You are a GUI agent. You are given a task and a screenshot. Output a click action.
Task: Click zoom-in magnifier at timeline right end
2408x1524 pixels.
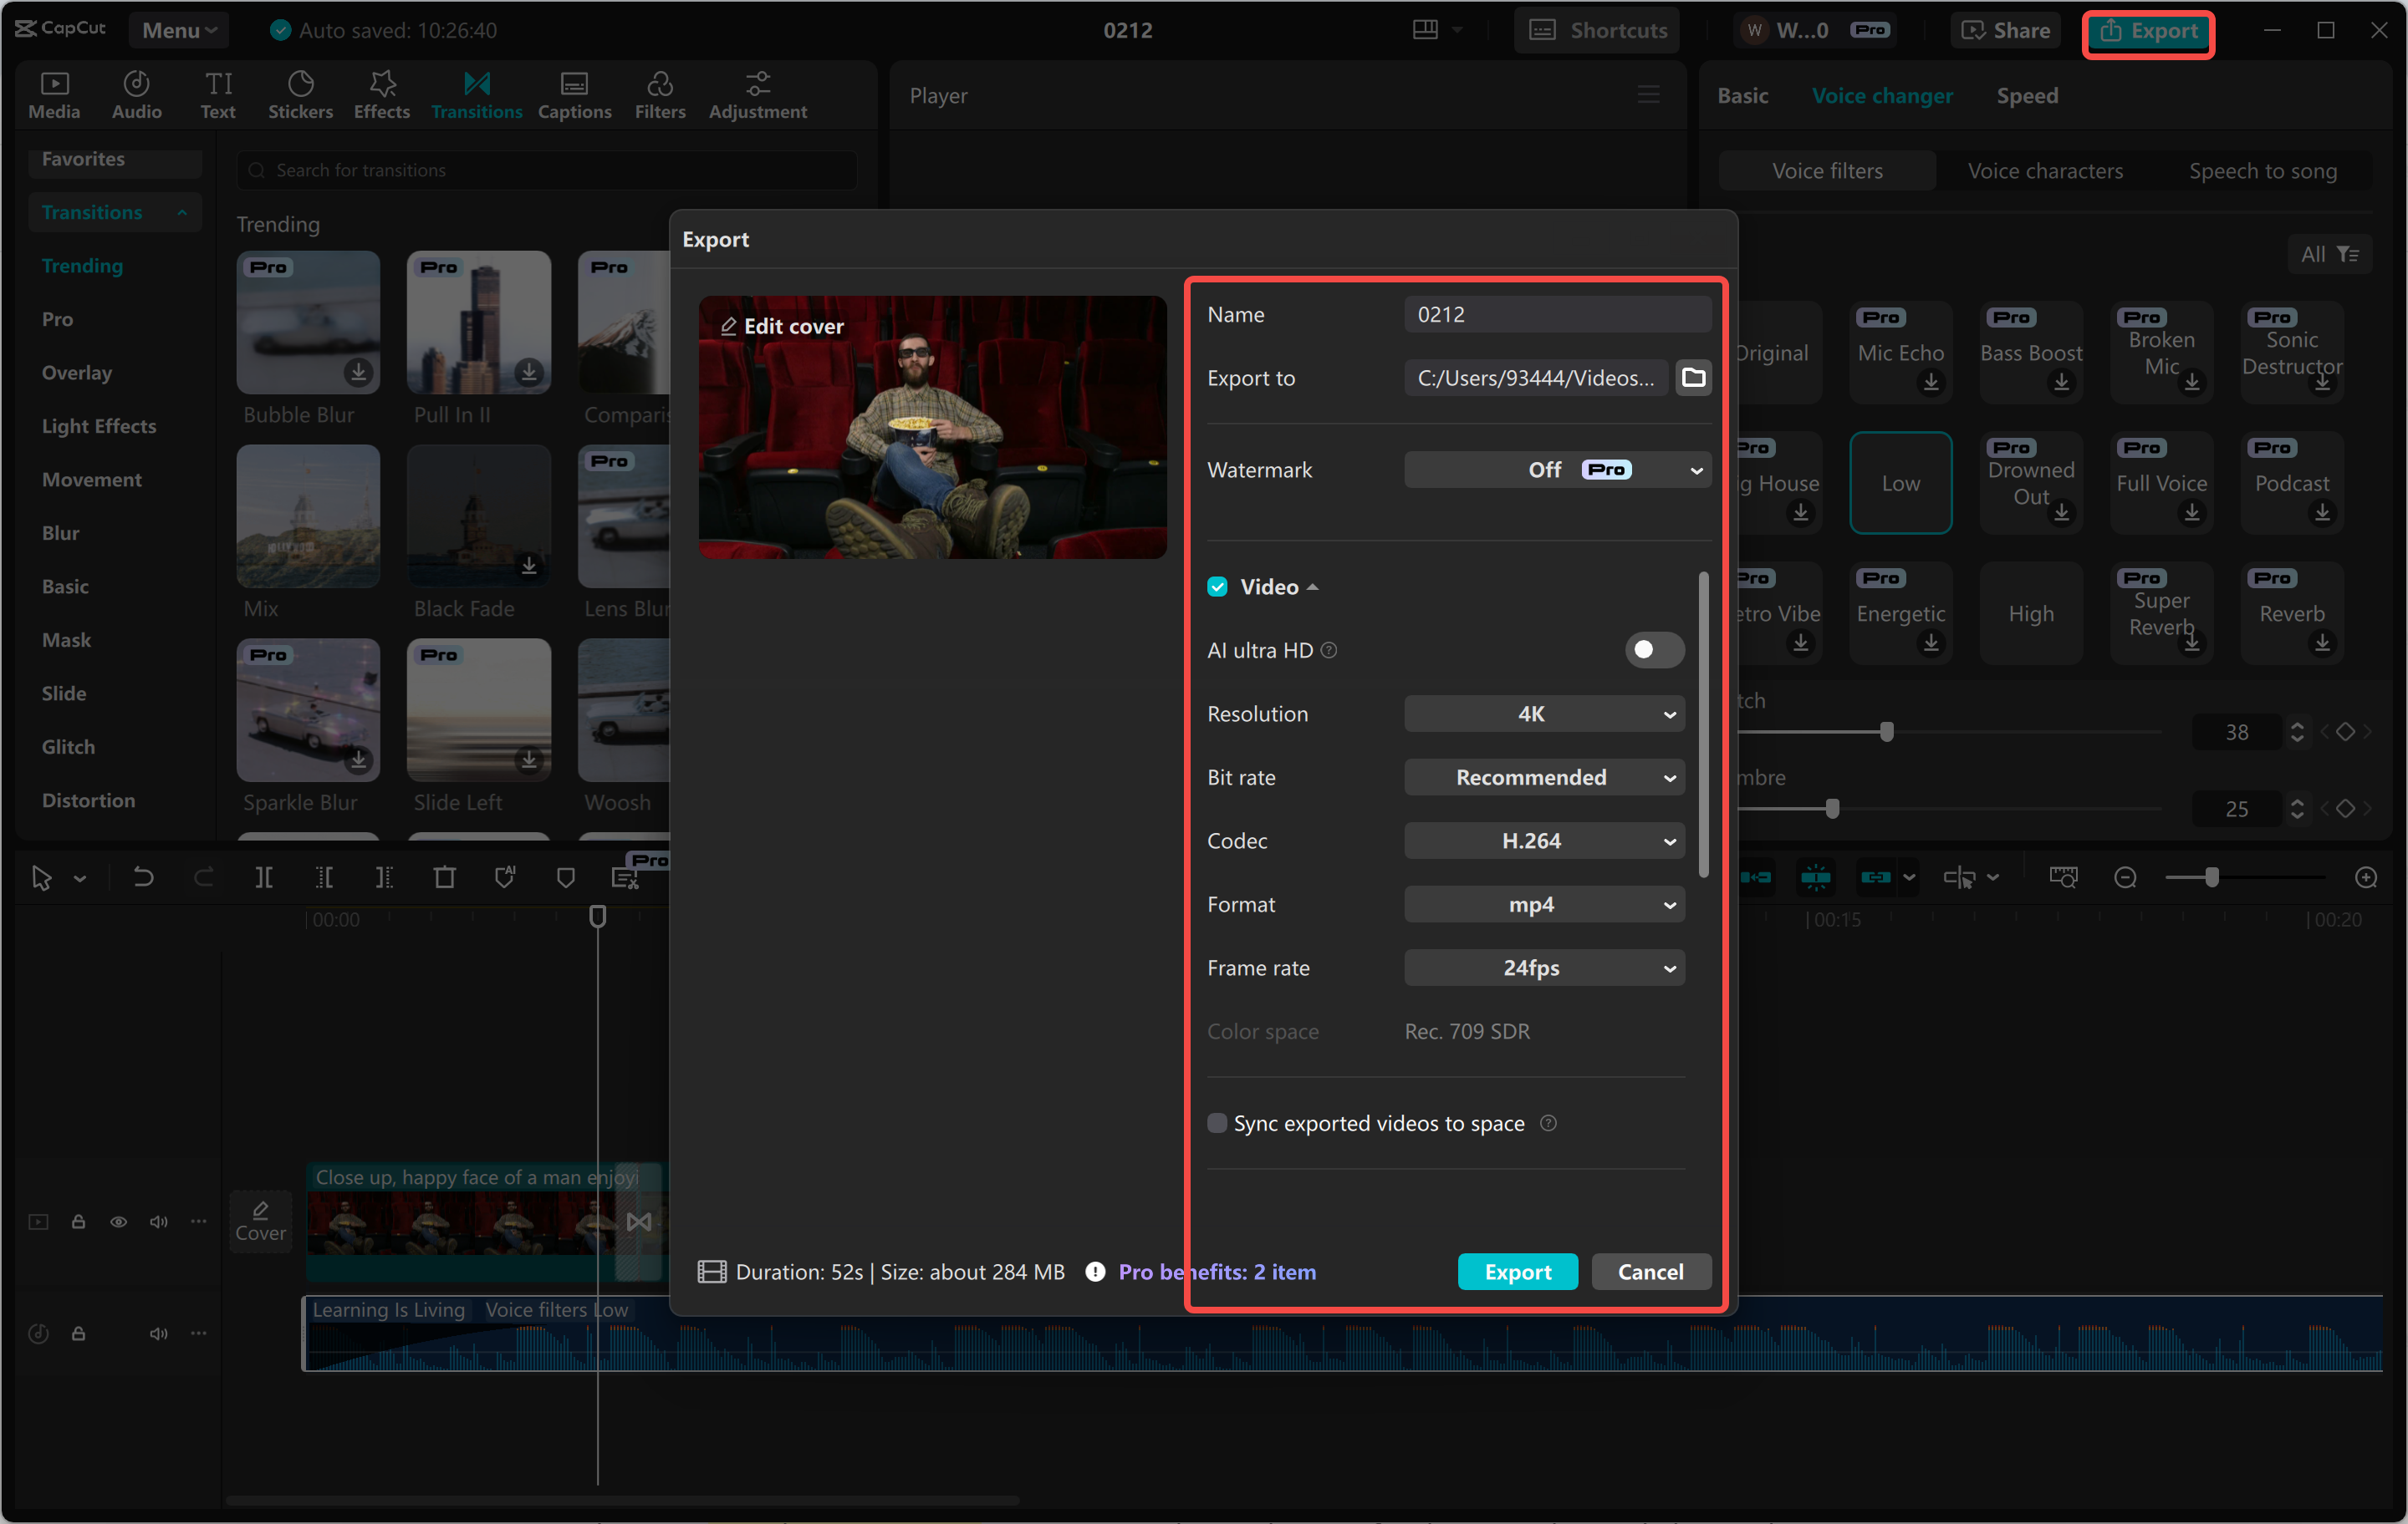pyautogui.click(x=2365, y=877)
